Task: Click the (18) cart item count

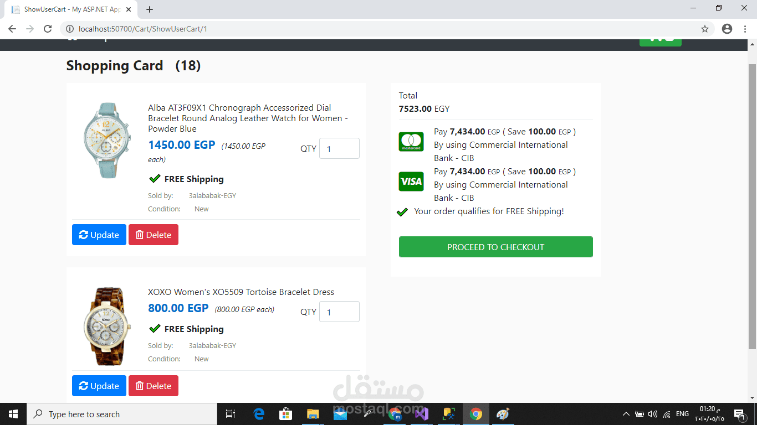Action: pyautogui.click(x=188, y=65)
